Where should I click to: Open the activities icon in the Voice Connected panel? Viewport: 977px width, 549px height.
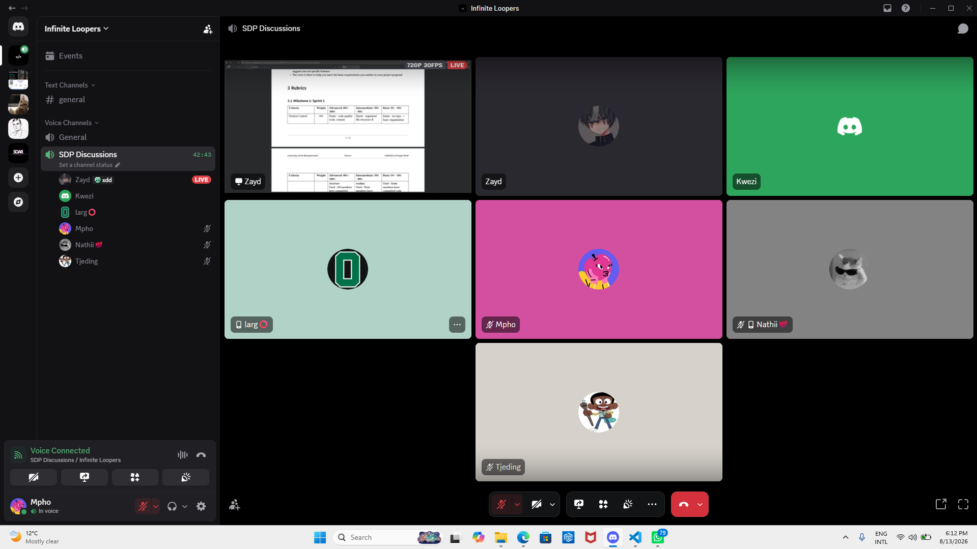[135, 477]
